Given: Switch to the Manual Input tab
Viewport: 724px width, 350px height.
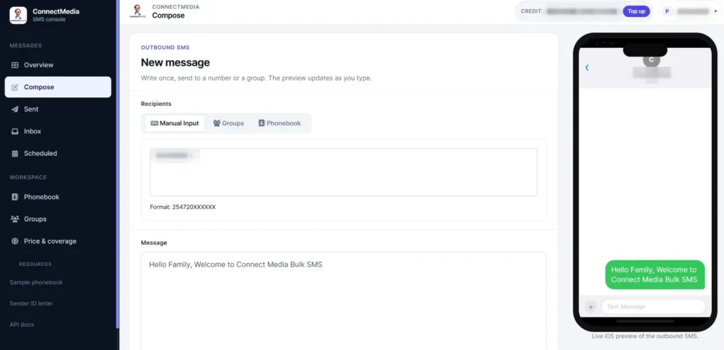Looking at the screenshot, I should pos(175,123).
